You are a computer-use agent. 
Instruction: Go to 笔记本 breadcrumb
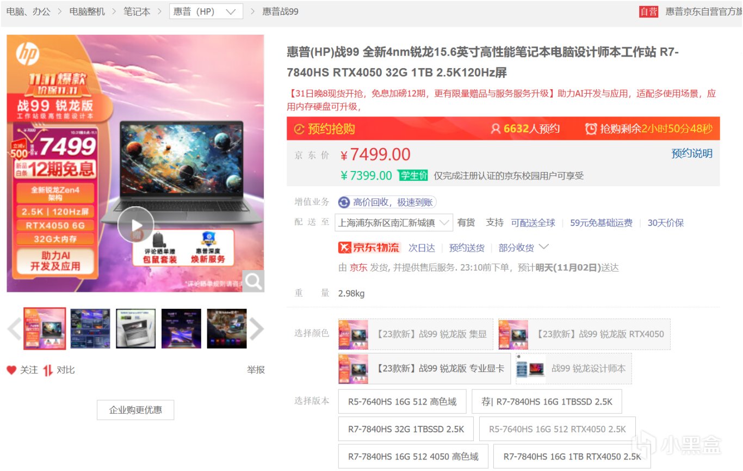coord(137,11)
